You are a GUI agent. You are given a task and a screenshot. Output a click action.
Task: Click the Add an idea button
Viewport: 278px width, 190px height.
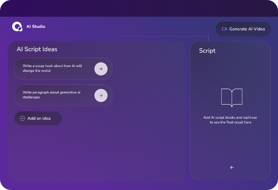point(38,118)
